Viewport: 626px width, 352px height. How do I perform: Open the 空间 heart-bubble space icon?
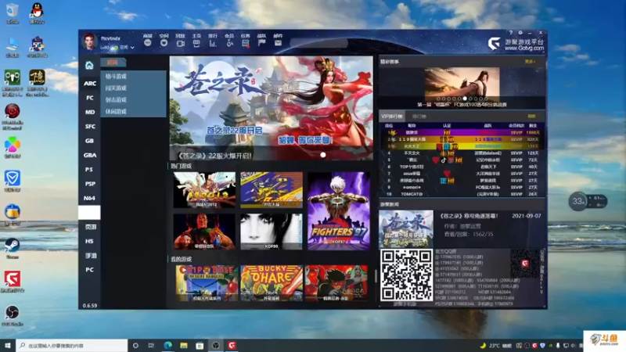pos(164,43)
